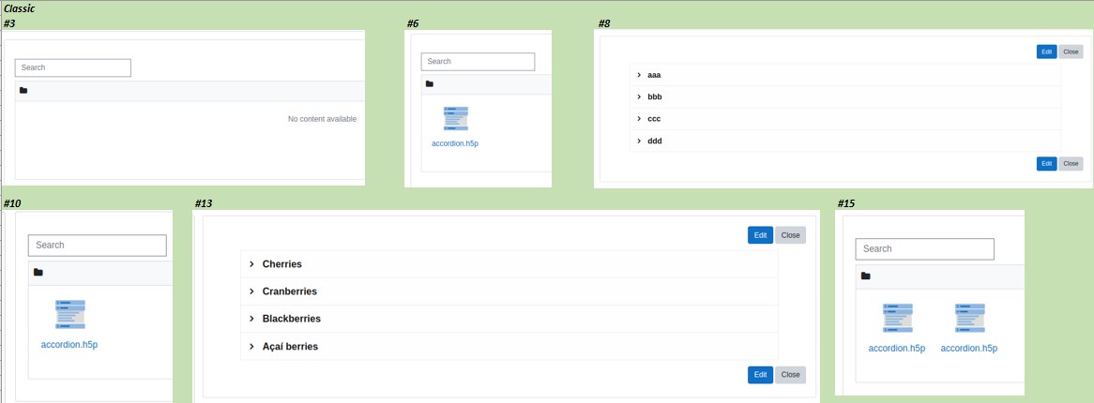Select the "No content available" text in panel #3
Screen dimensions: 1094x403
coord(323,119)
